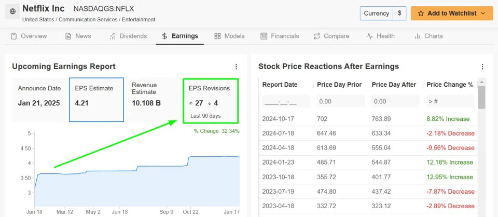This screenshot has width=498, height=217.
Task: Focus the Price Day After filter field
Action: pyautogui.click(x=395, y=101)
